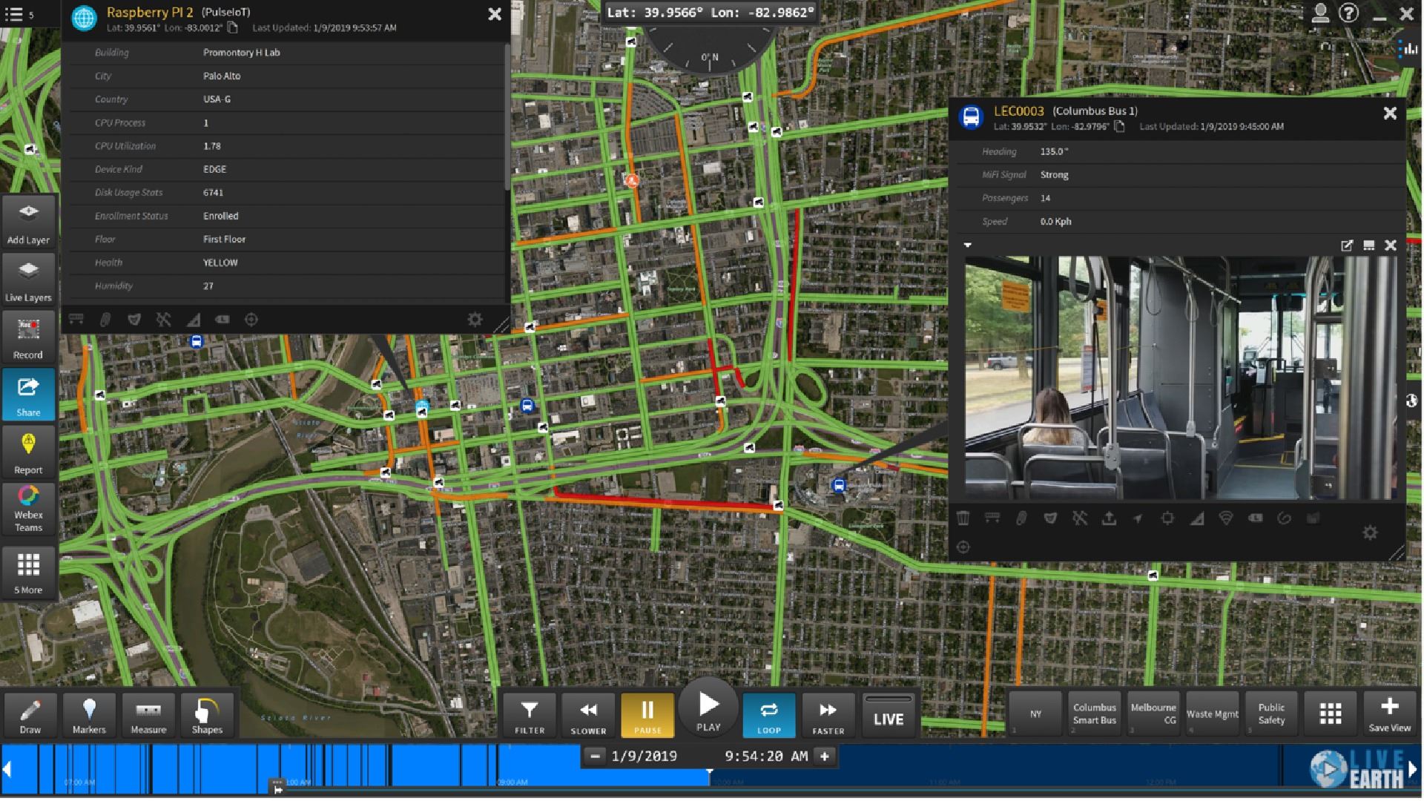
Task: Open the Live Layers panel
Action: pyautogui.click(x=28, y=279)
